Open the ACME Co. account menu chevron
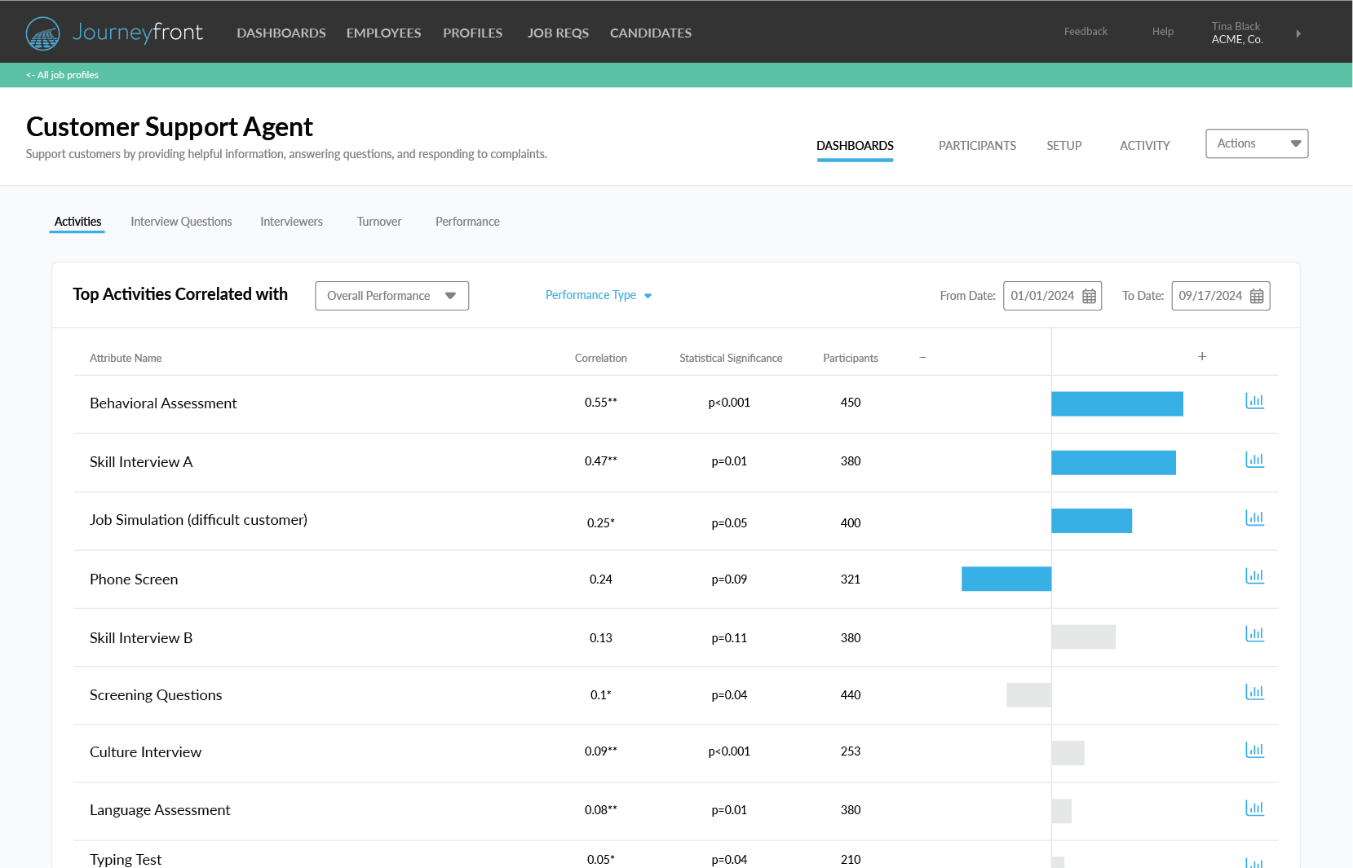The height and width of the screenshot is (868, 1353). (x=1298, y=34)
